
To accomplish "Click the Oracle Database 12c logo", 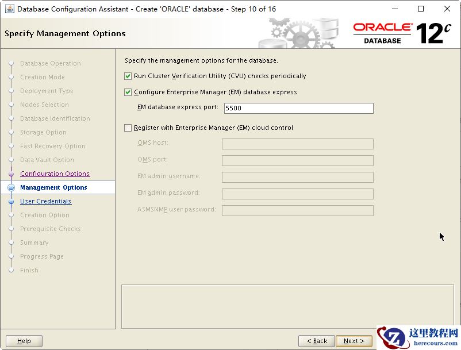I will [402, 33].
